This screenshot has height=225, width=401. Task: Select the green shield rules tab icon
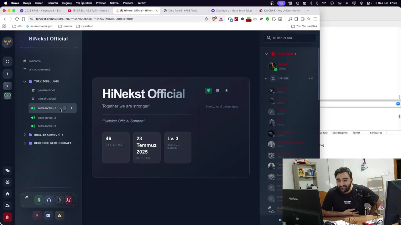pyautogui.click(x=209, y=90)
